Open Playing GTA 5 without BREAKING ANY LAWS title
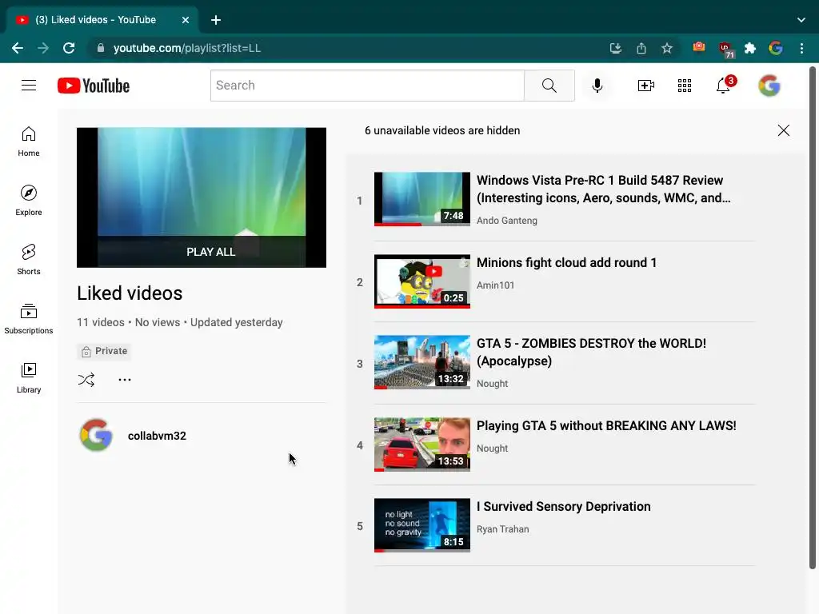Viewport: 819px width, 614px height. (x=606, y=425)
